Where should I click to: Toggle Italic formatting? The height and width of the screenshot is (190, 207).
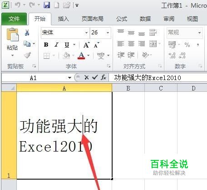click(x=56, y=45)
